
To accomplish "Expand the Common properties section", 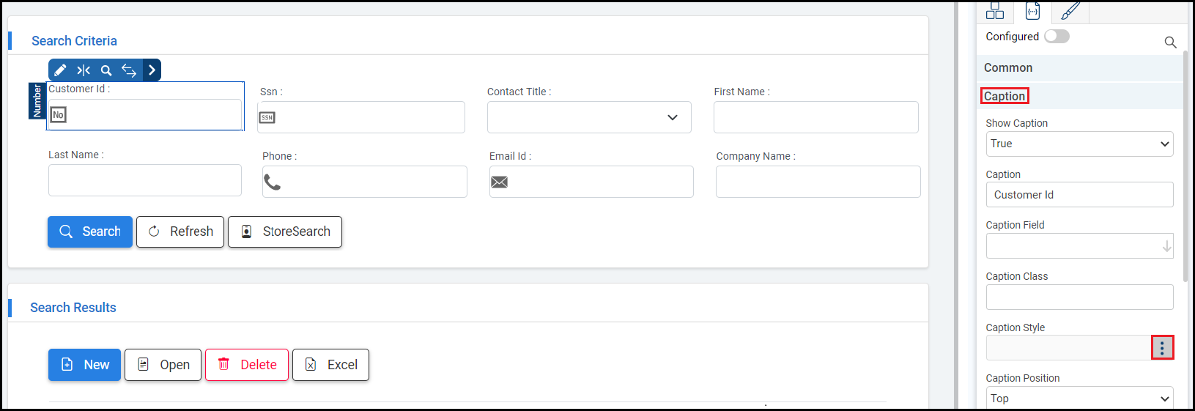I will point(1008,68).
